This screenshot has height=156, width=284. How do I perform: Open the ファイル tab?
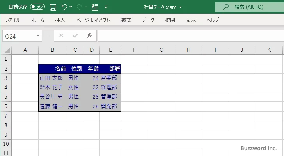click(x=13, y=20)
